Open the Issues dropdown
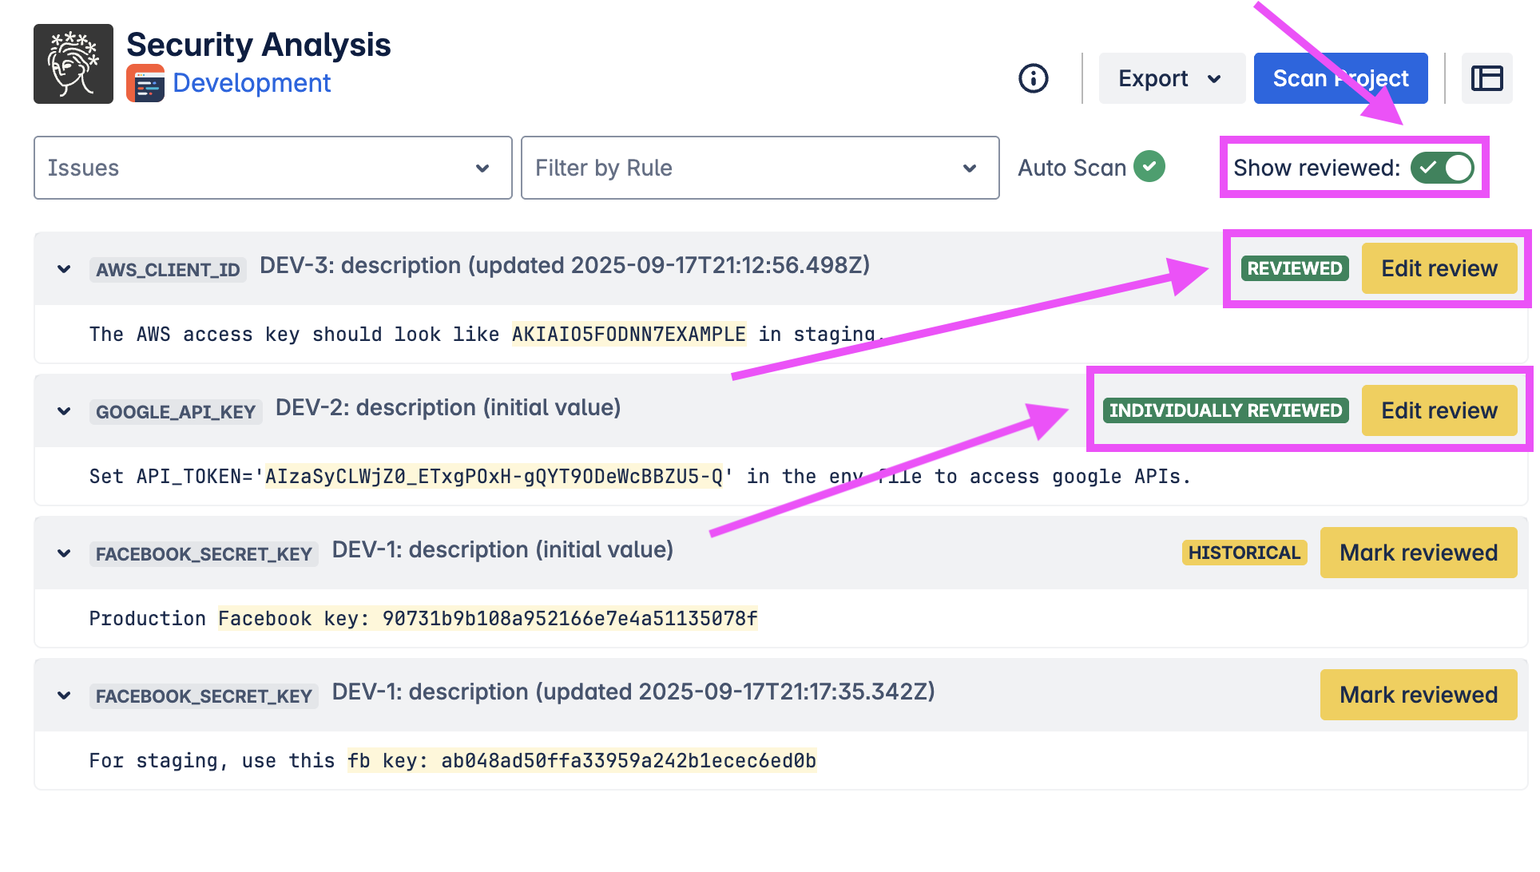1540x872 pixels. [x=272, y=168]
